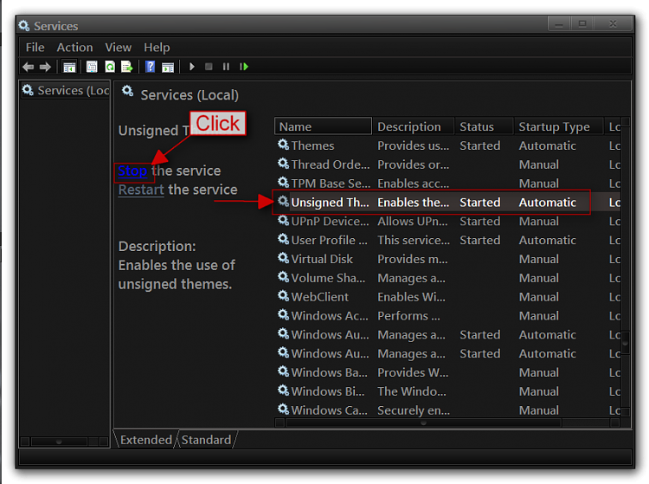The width and height of the screenshot is (649, 484).
Task: Switch to the Standard tab
Action: (206, 439)
